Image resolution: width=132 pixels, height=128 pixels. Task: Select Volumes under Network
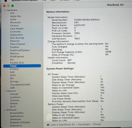point(15,100)
